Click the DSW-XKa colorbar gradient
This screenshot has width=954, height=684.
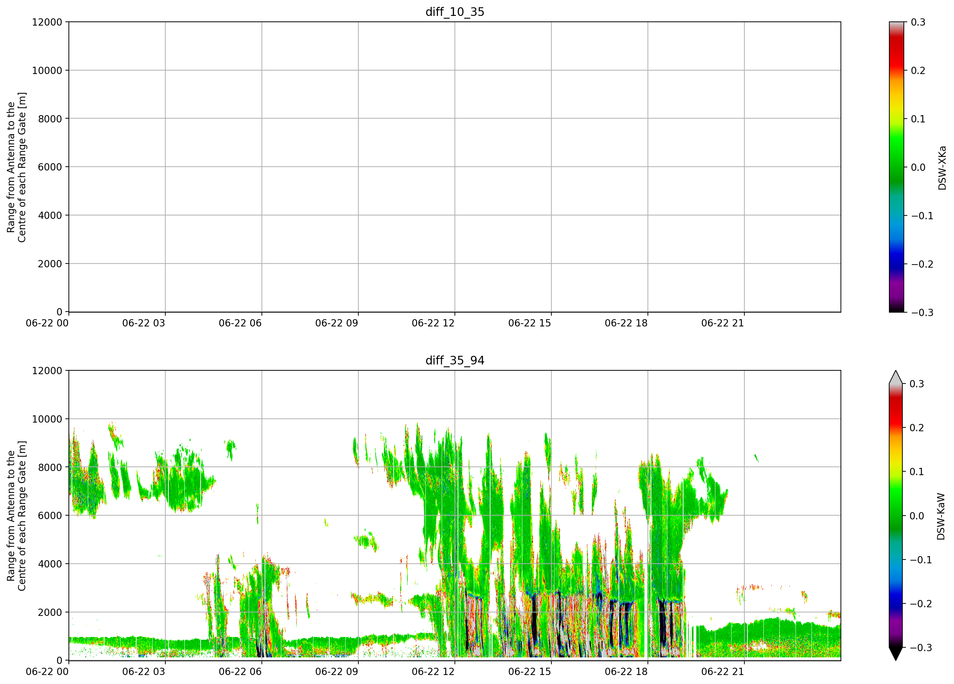coord(896,167)
